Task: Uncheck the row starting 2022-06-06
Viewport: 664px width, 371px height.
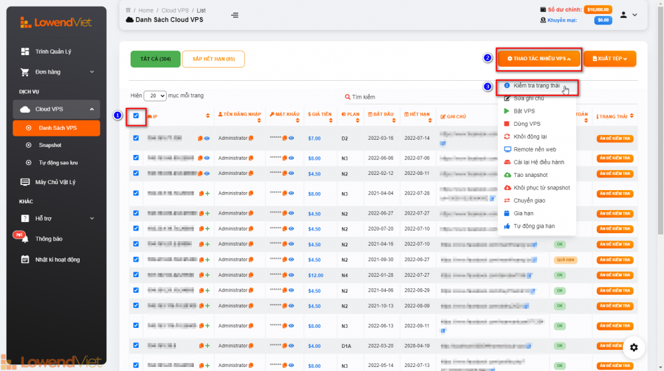Action: pyautogui.click(x=136, y=158)
